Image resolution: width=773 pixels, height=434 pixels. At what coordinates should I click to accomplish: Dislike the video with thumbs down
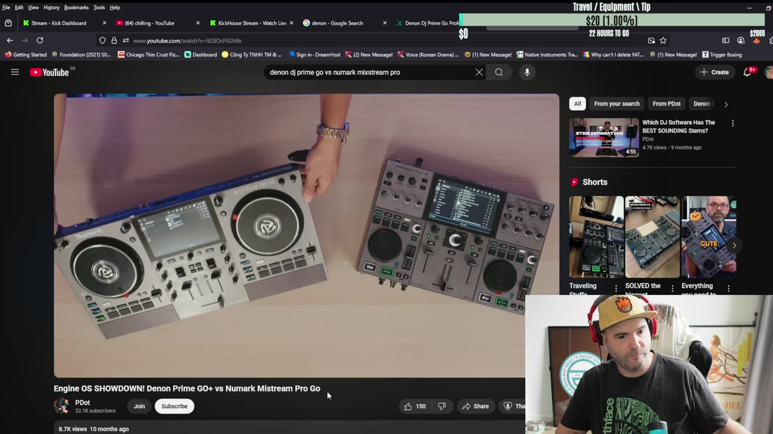pyautogui.click(x=442, y=406)
